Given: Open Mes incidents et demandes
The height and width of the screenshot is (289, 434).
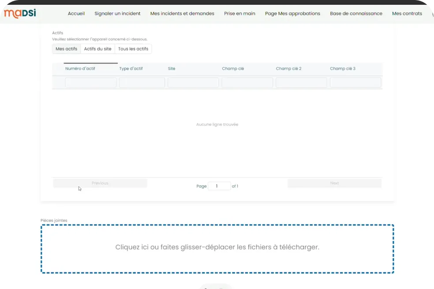Looking at the screenshot, I should pyautogui.click(x=182, y=14).
